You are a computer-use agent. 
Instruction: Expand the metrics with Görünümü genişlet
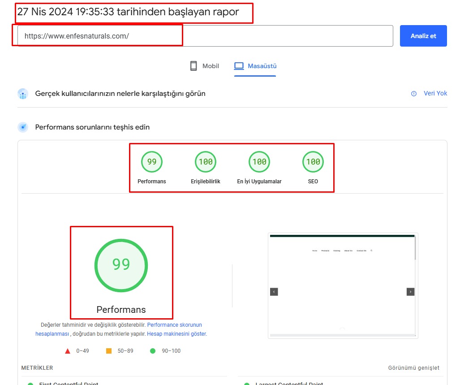point(413,368)
